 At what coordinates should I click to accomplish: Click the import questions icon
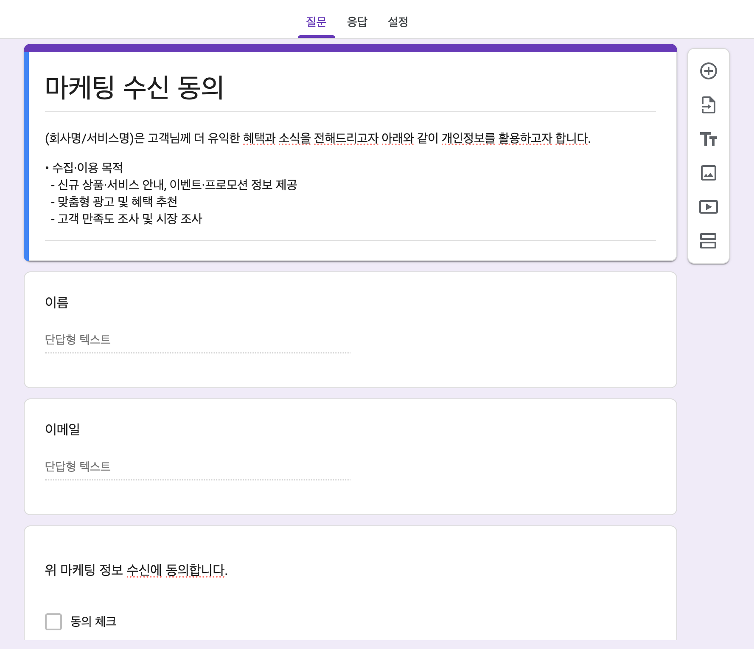(x=708, y=105)
